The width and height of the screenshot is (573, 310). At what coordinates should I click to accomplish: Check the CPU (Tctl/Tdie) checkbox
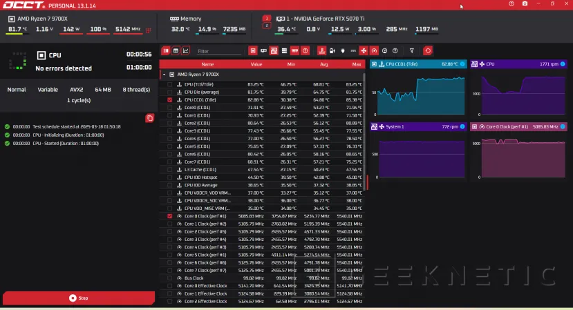(x=169, y=84)
